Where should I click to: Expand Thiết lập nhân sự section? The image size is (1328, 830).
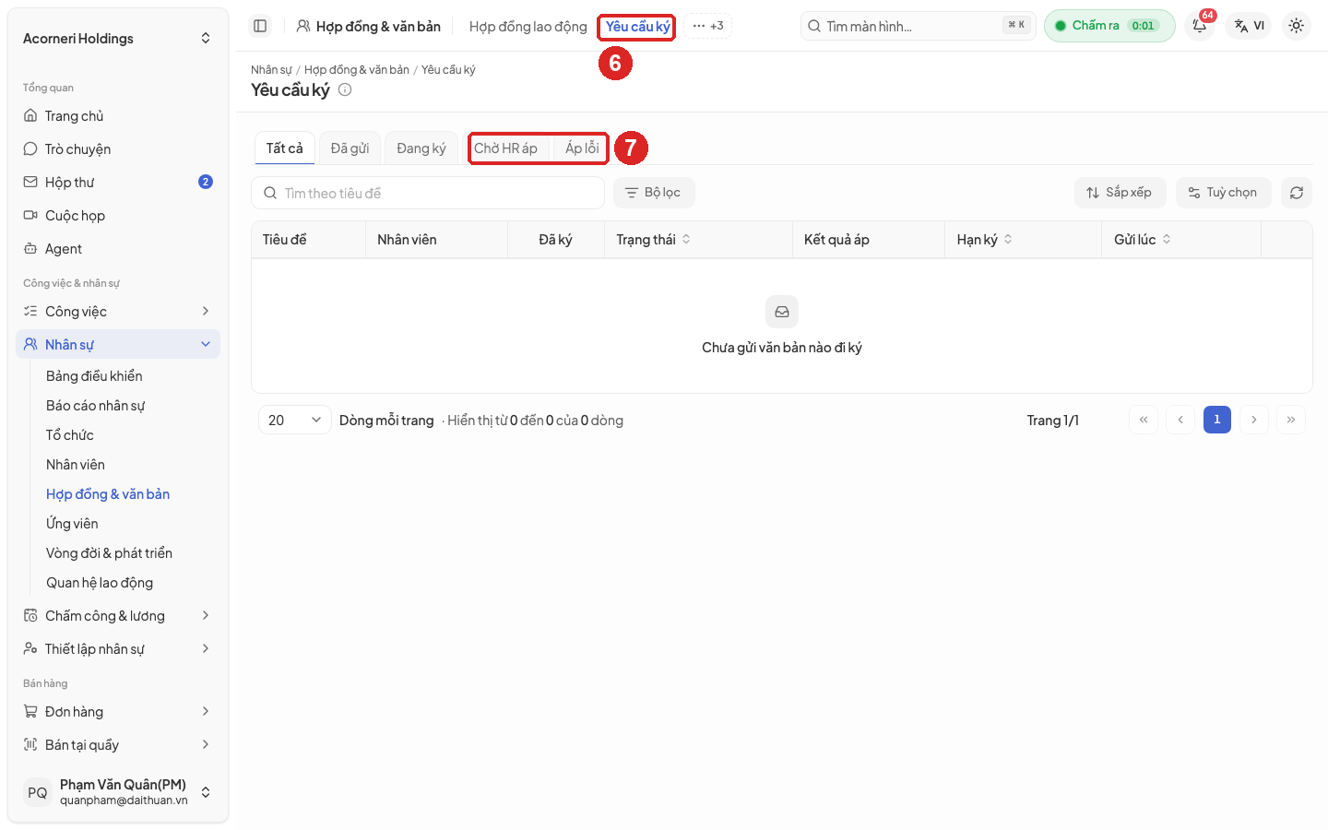point(118,649)
